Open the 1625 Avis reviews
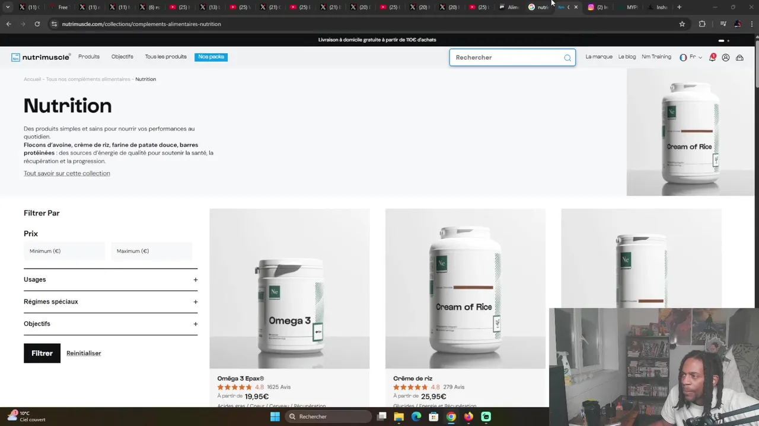Viewport: 759px width, 426px height. click(x=279, y=388)
